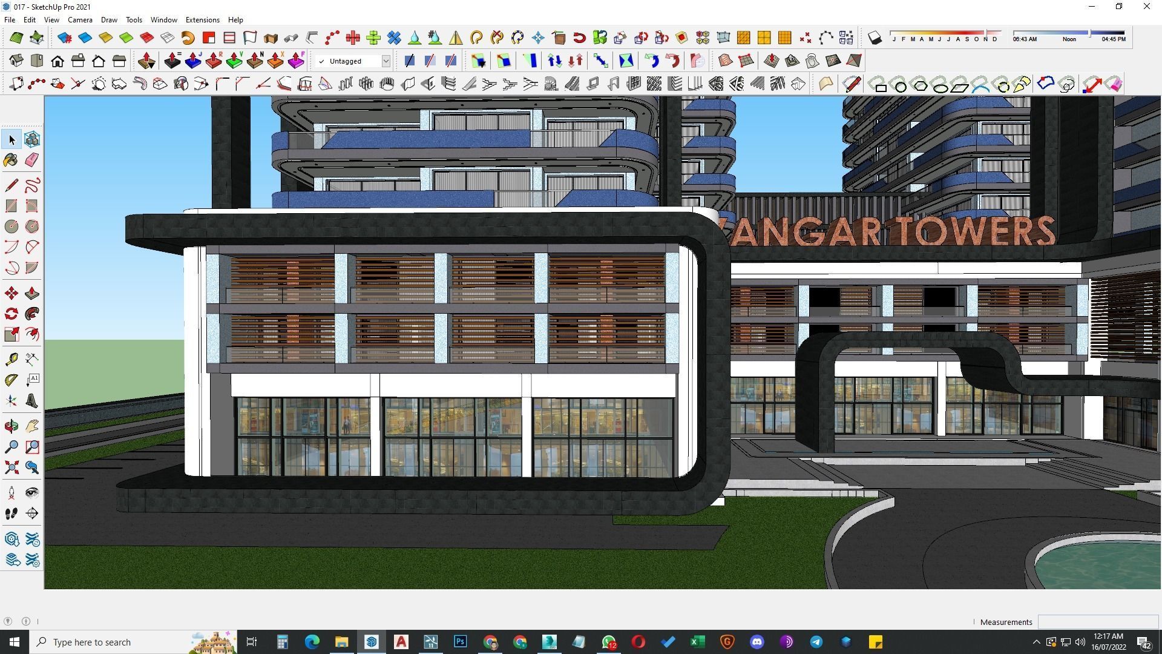The height and width of the screenshot is (654, 1162).
Task: Open Excel from the taskbar
Action: click(697, 642)
